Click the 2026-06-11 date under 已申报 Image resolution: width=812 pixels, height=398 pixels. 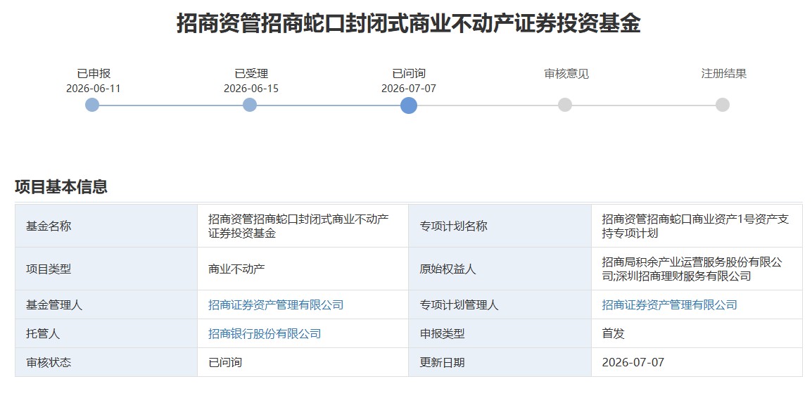(x=93, y=89)
